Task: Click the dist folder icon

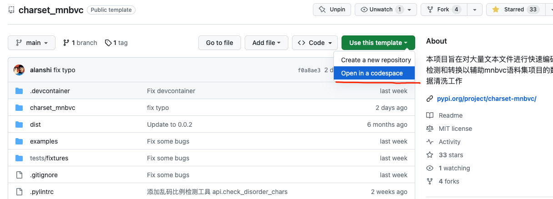Action: coord(19,124)
